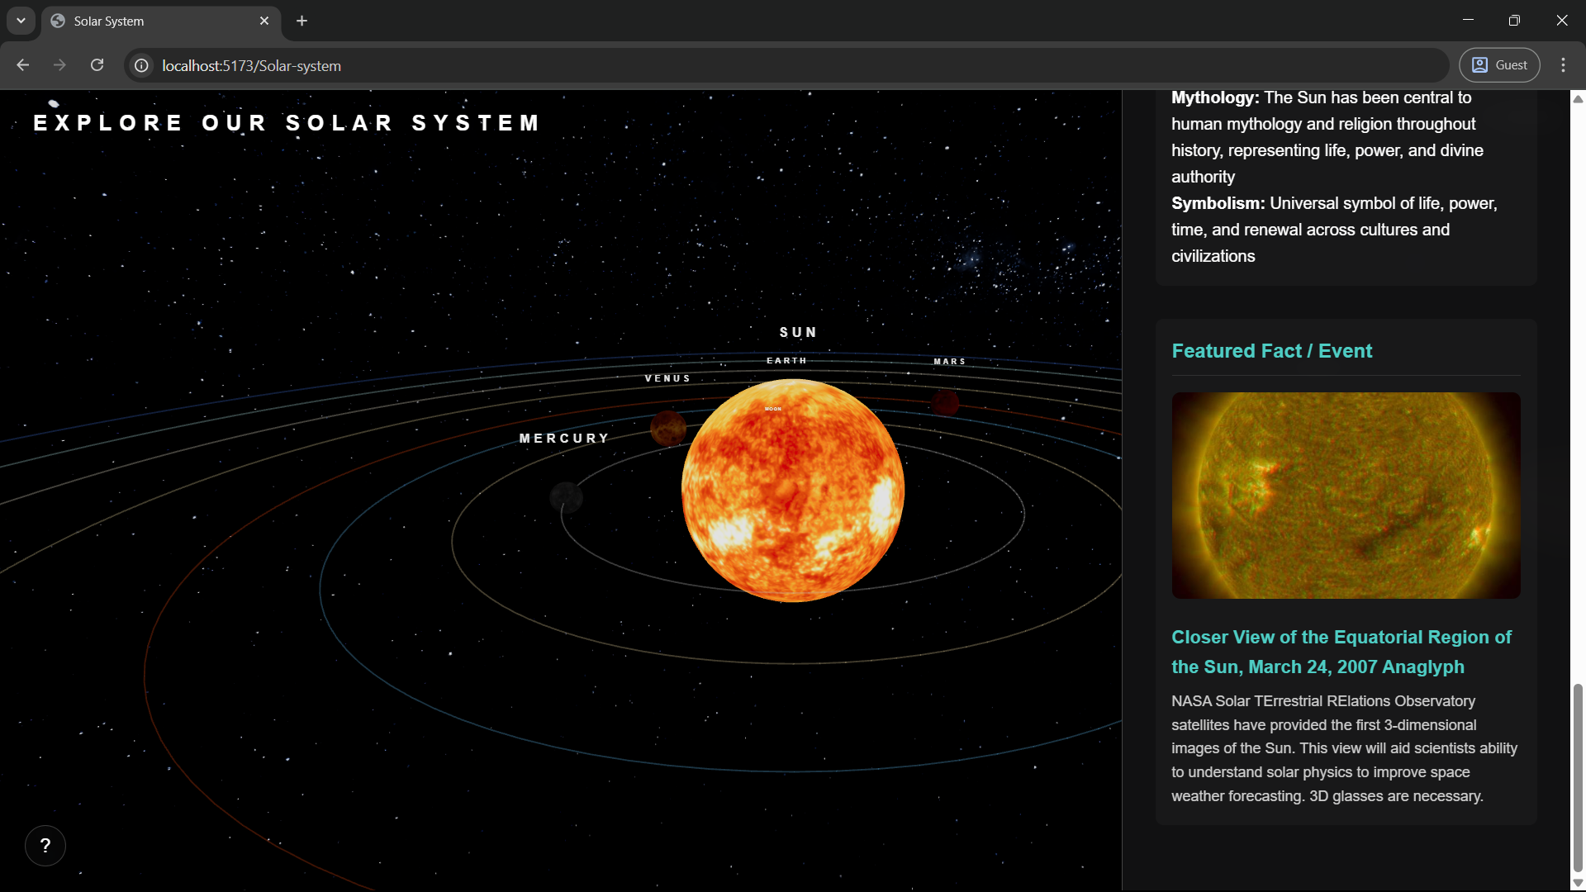Go back to the previous page

[x=23, y=65]
